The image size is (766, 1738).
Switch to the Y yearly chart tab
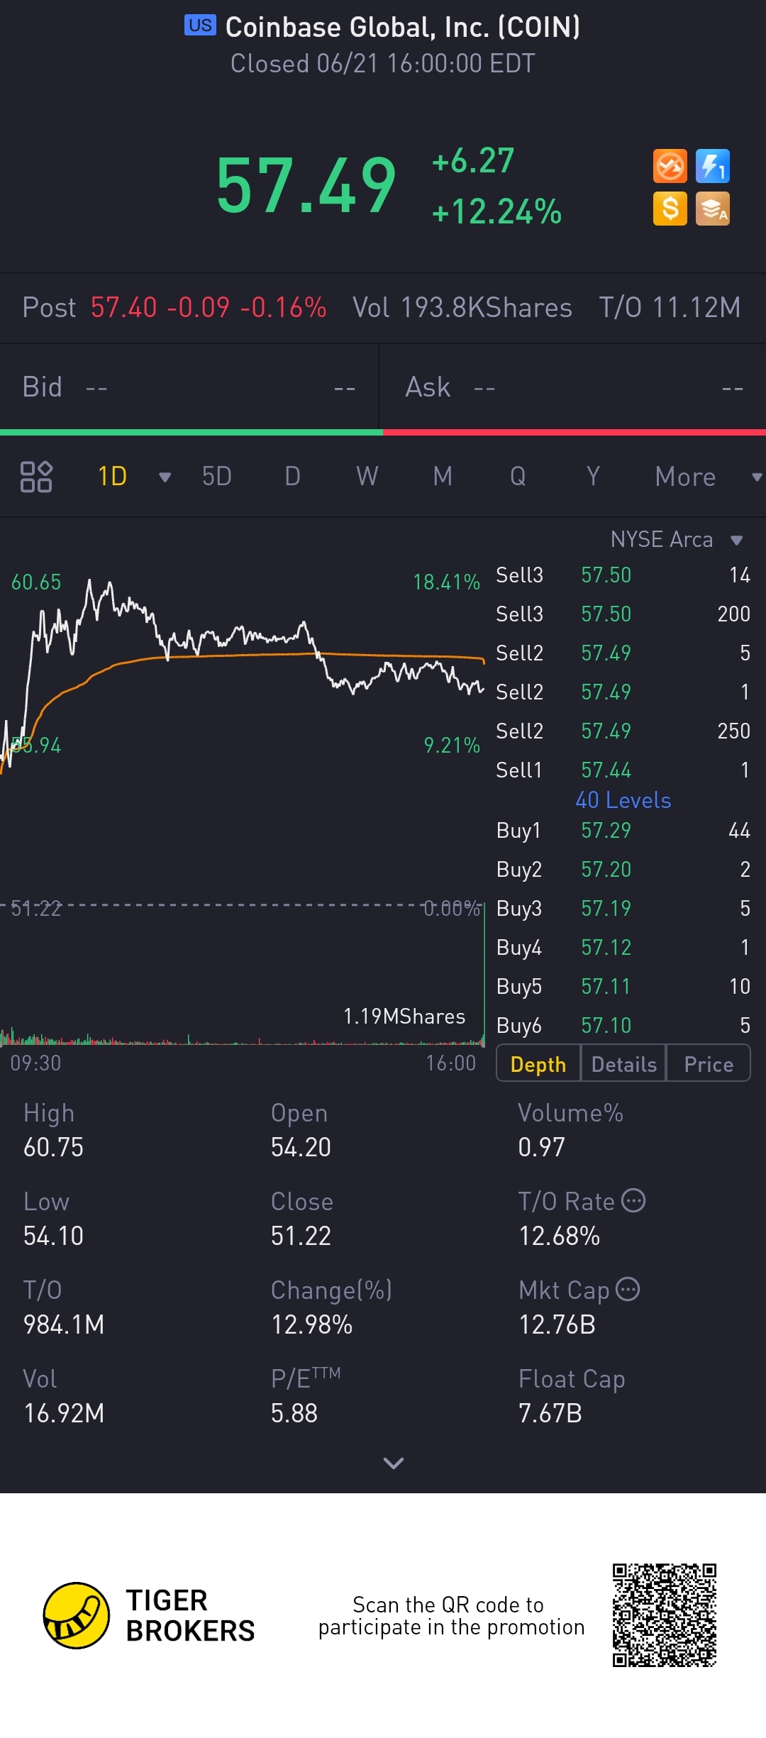[x=593, y=477]
